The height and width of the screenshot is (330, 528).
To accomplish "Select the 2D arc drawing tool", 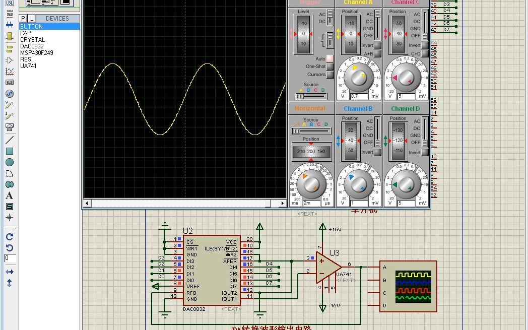I will 10,173.
